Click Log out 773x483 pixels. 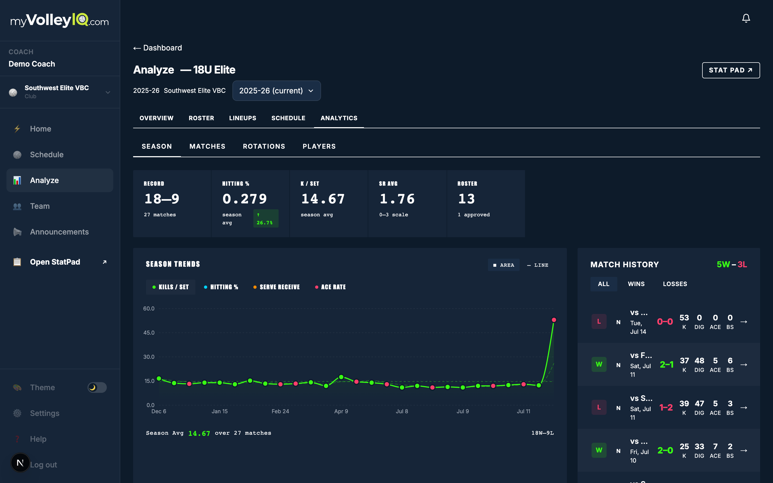[x=43, y=465]
